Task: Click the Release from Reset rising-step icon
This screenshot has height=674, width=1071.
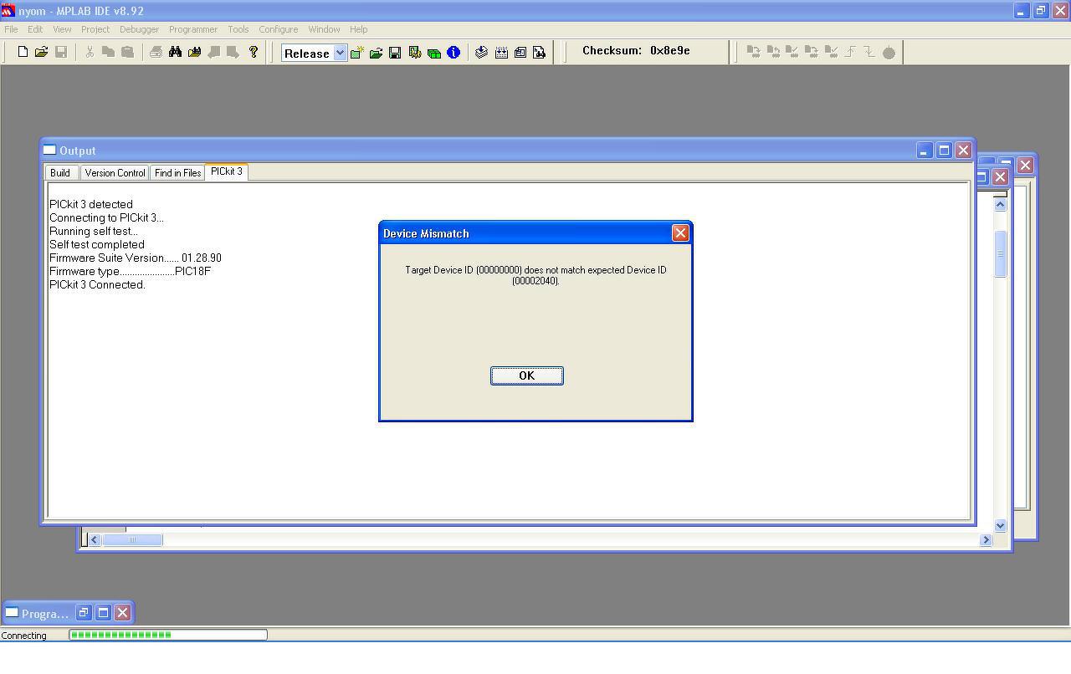Action: 850,52
